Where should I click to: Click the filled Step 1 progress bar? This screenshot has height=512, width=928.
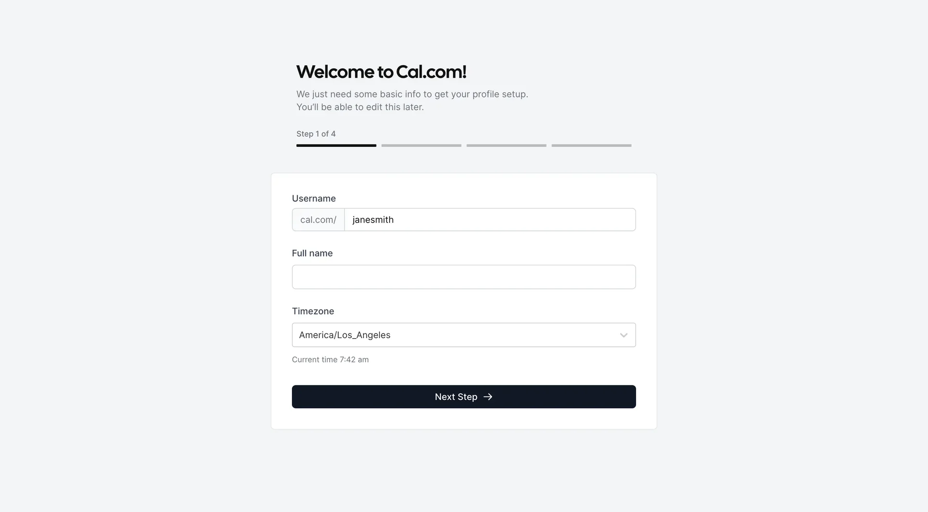(x=336, y=145)
